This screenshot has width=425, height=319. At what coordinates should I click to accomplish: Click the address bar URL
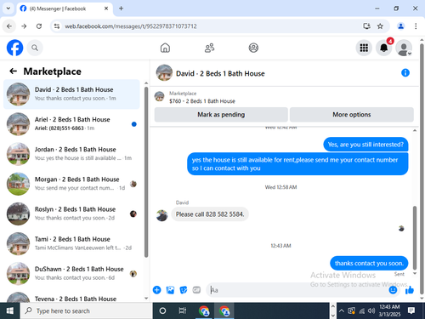point(131,26)
